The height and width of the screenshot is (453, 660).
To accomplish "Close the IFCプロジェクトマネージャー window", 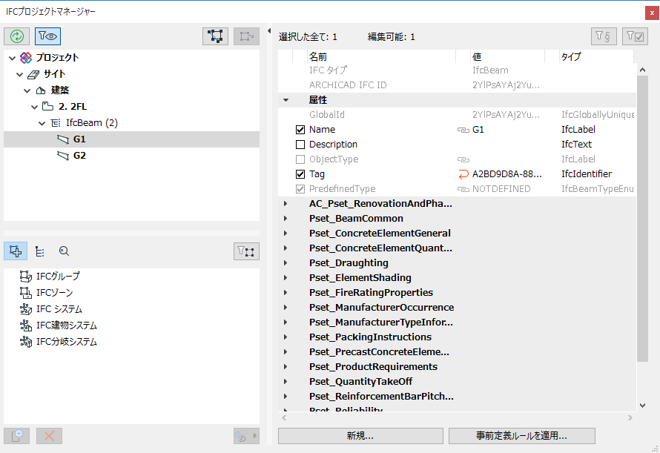I will [x=652, y=13].
